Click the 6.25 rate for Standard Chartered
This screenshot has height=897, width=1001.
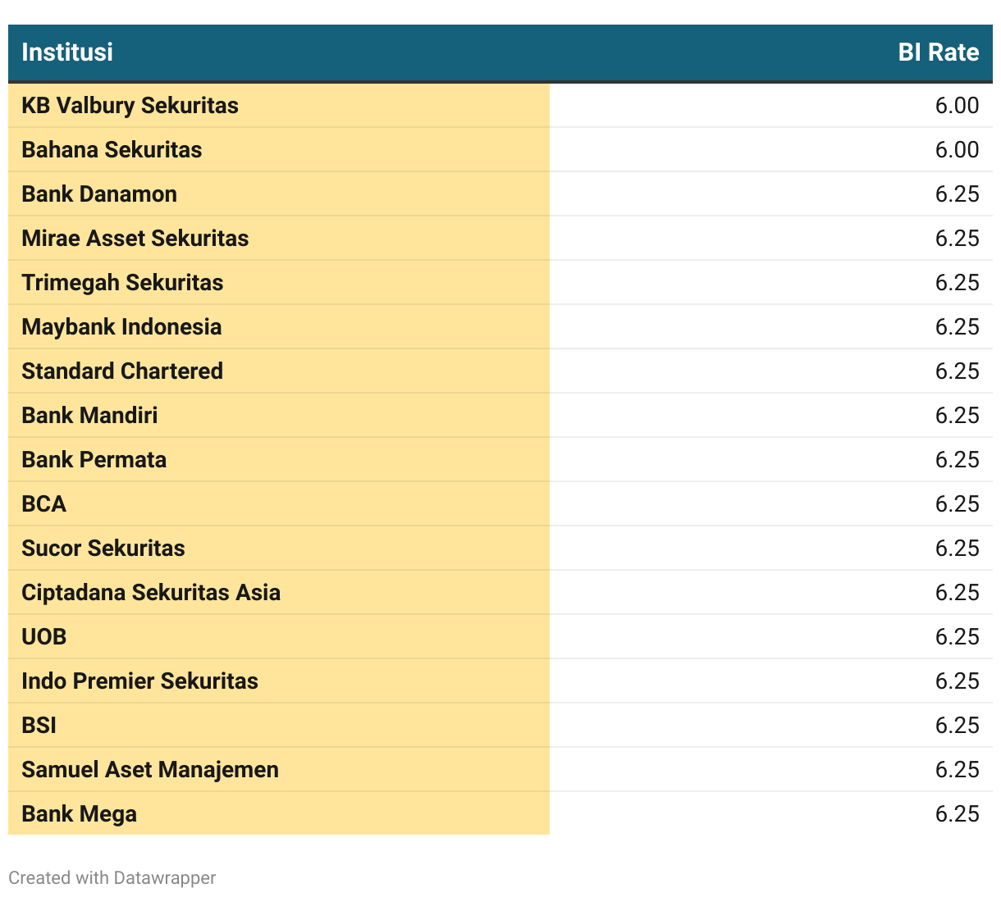tap(958, 371)
